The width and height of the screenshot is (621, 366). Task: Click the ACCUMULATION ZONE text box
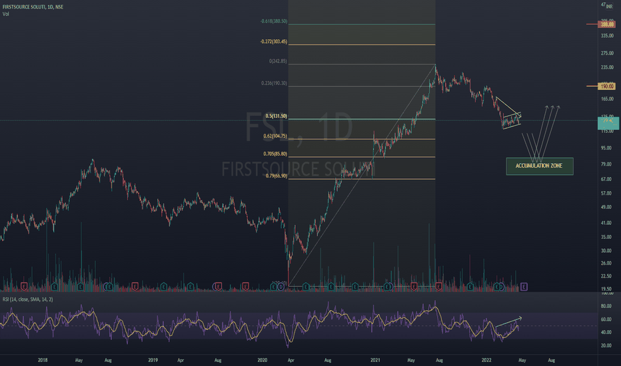click(540, 166)
